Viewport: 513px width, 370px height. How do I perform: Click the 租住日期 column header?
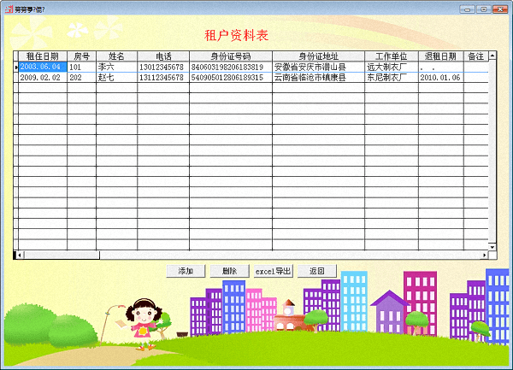(42, 56)
